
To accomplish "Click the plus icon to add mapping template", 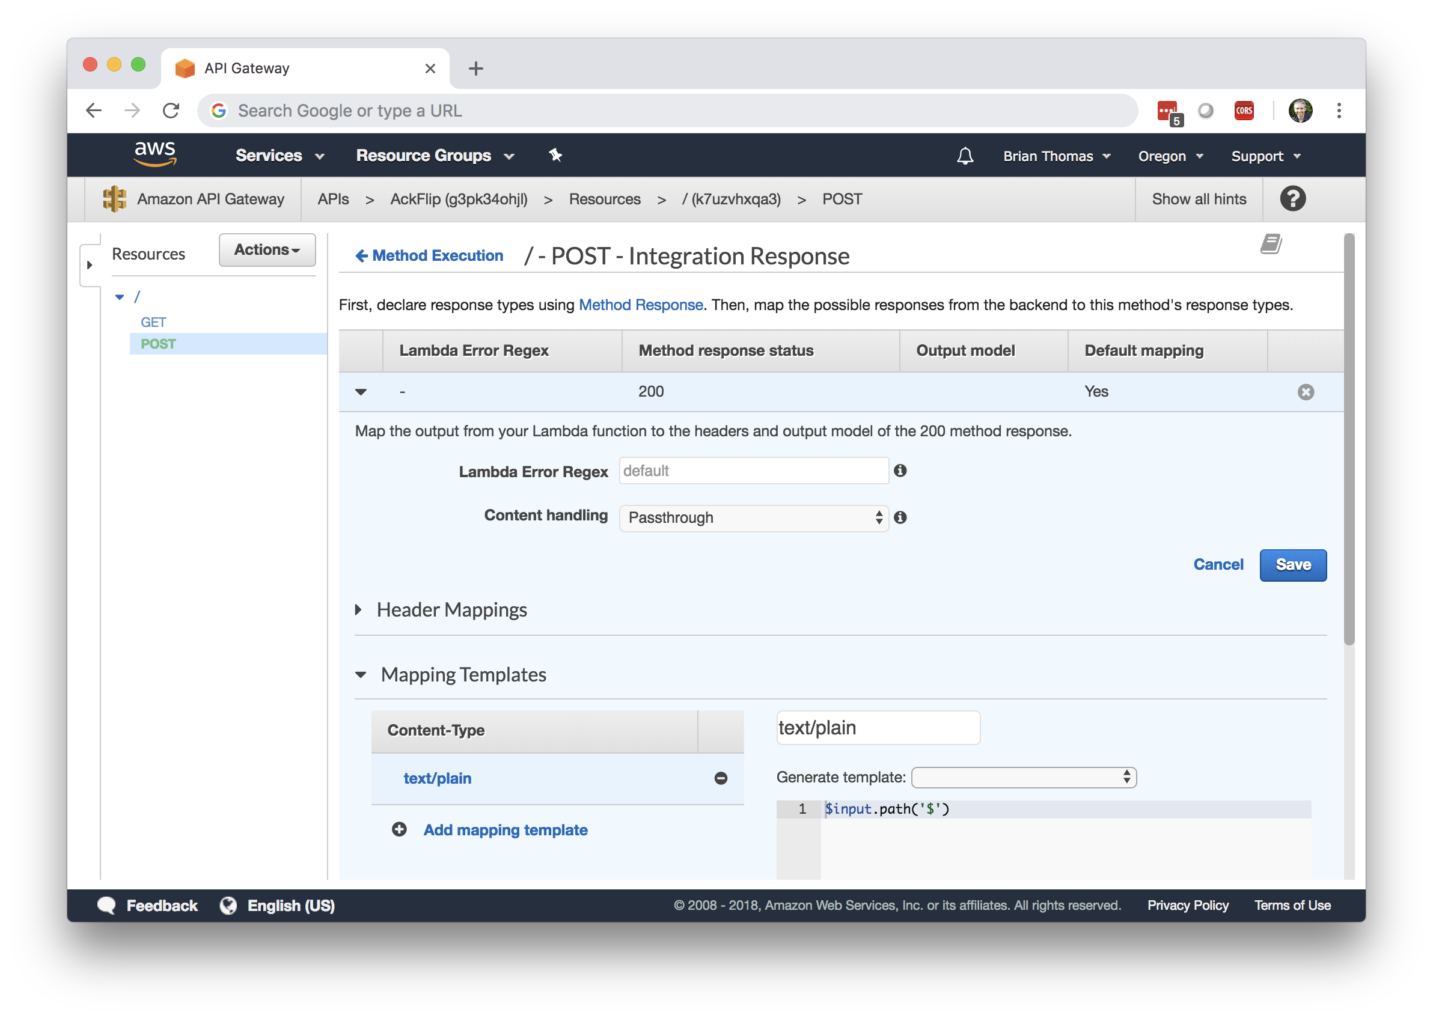I will 399,830.
